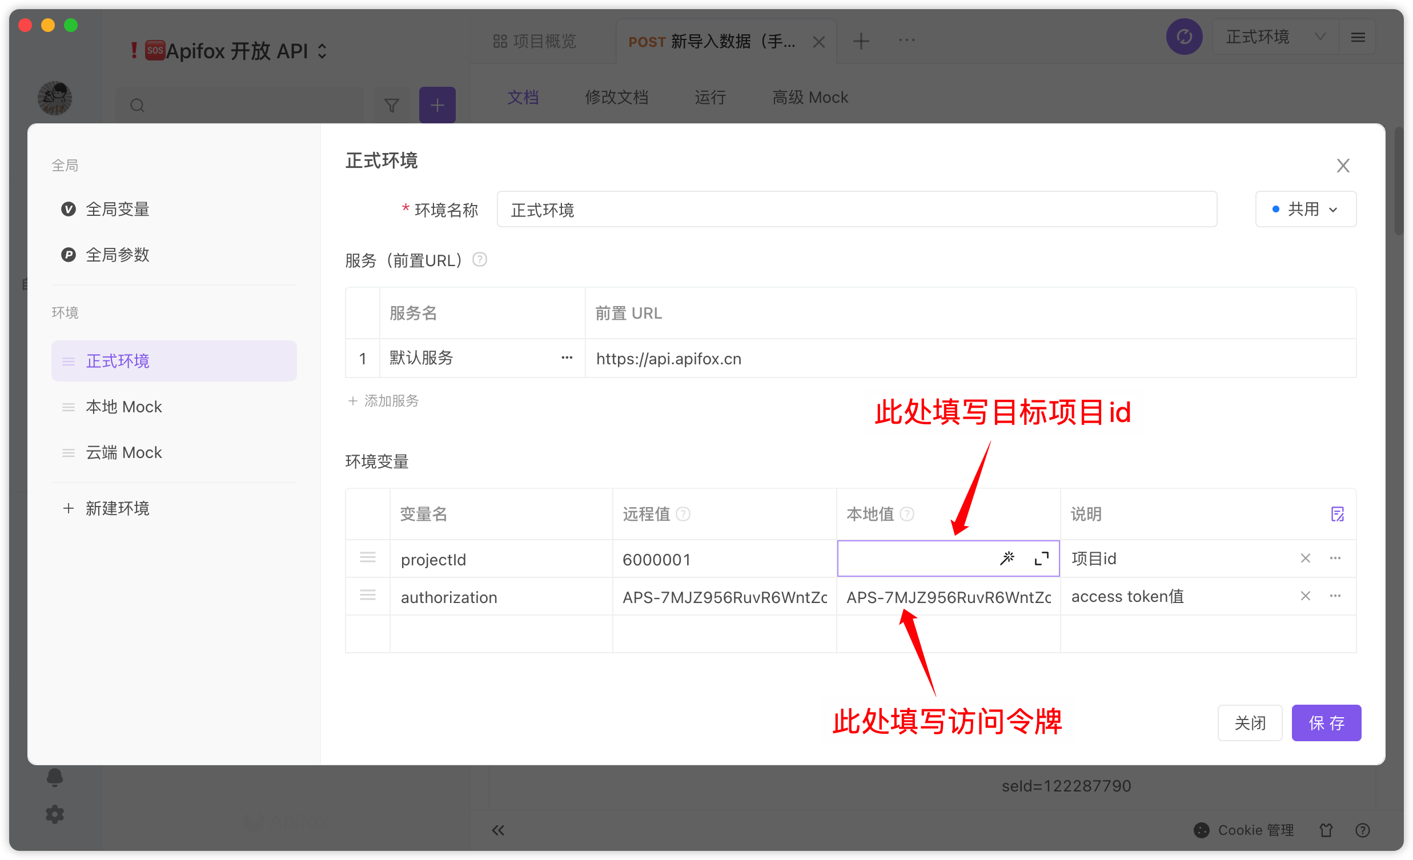Screen dimensions: 1413x860
Task: Delete the projectId variable row
Action: tap(1306, 558)
